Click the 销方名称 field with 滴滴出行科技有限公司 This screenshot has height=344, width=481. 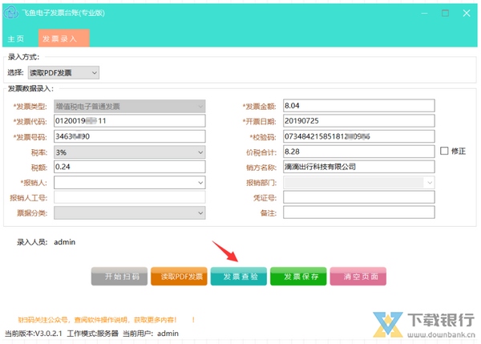pos(358,167)
